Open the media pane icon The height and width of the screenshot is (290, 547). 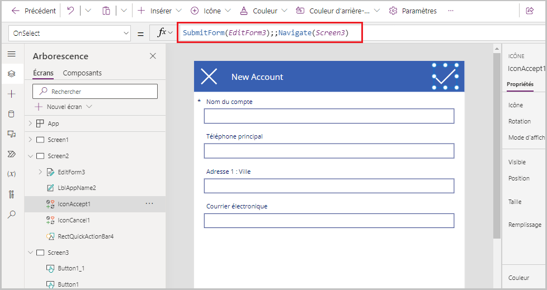[12, 134]
